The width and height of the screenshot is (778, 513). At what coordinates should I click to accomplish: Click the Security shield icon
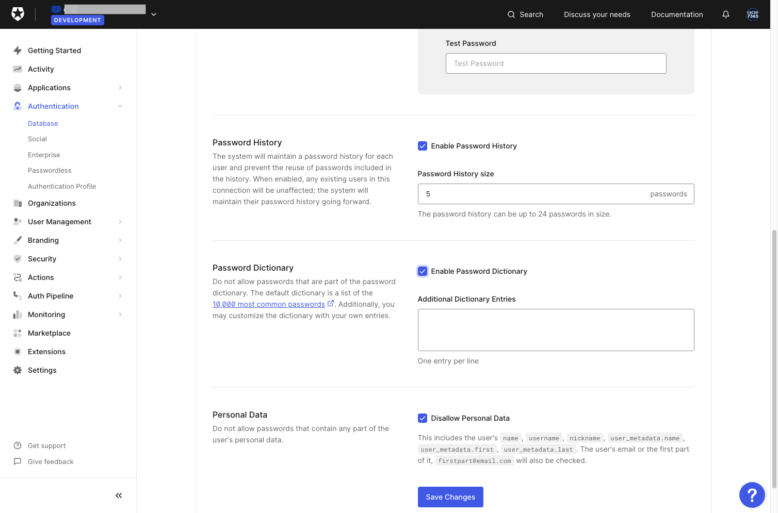tap(18, 259)
